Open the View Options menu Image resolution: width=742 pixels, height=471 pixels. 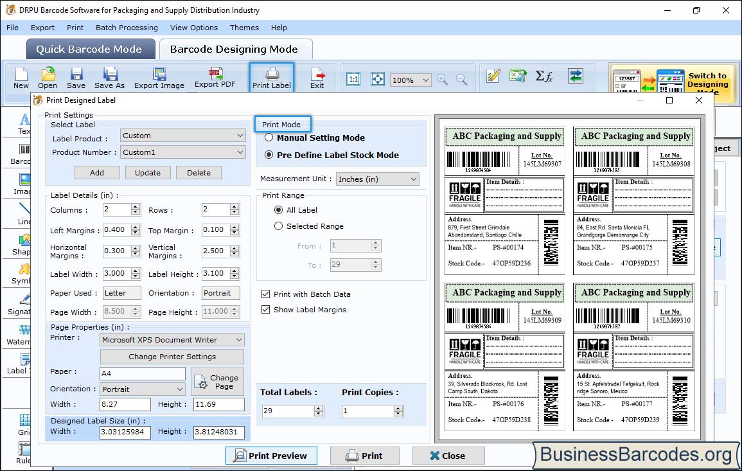[194, 28]
